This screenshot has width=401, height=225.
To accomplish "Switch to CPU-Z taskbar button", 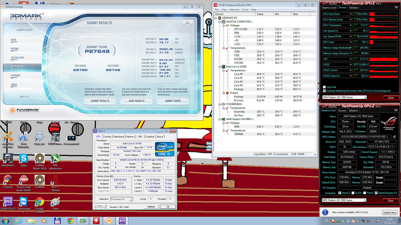I will coord(122,220).
